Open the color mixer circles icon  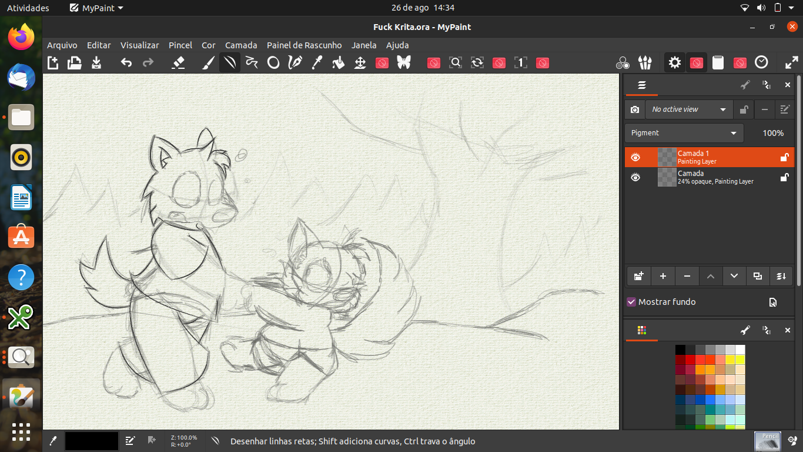click(x=623, y=62)
